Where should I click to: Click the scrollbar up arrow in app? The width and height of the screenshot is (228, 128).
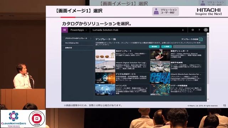click(x=208, y=35)
